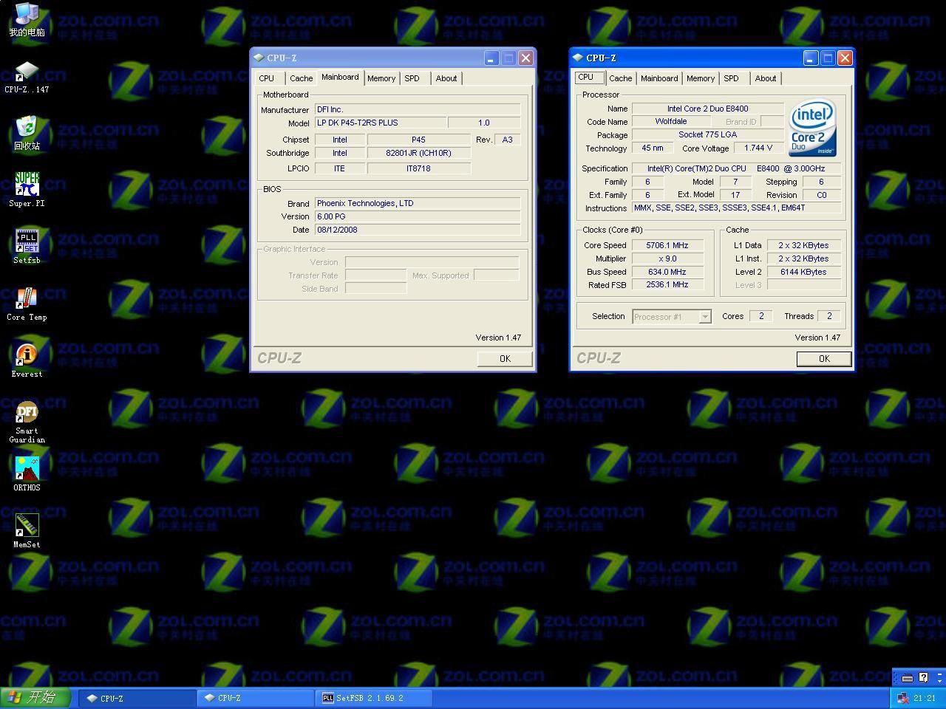Open Mainboard tab in the processor CPU-Z window

pos(659,78)
